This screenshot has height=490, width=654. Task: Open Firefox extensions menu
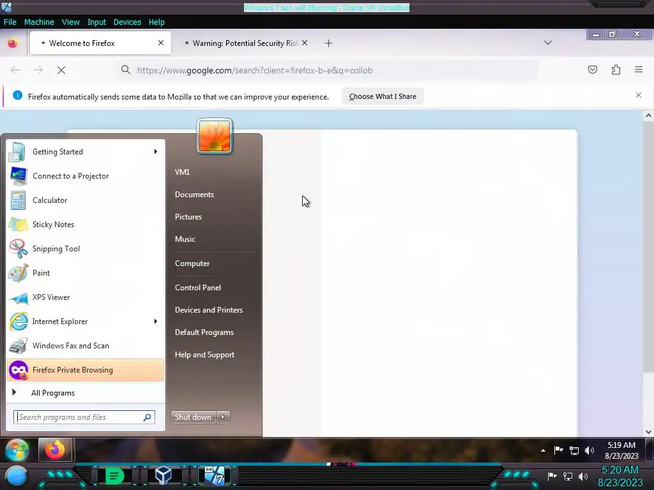pyautogui.click(x=616, y=70)
